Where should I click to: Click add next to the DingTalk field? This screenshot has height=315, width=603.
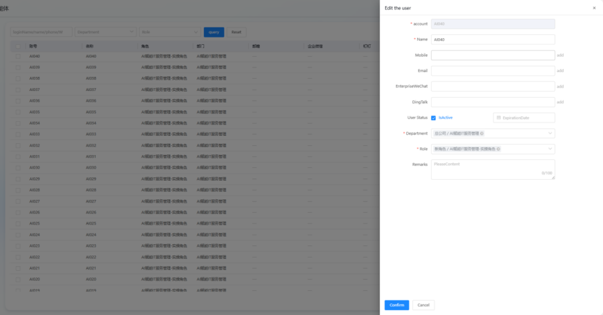tap(560, 102)
